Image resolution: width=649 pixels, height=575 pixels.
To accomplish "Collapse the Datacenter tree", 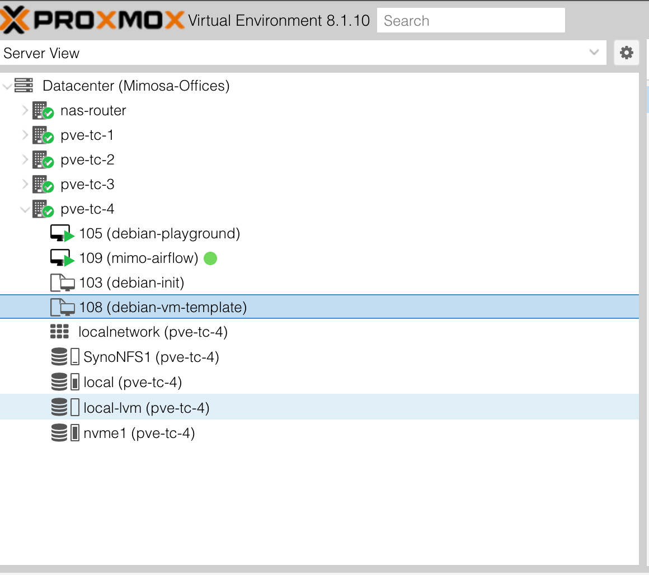I will coord(7,86).
